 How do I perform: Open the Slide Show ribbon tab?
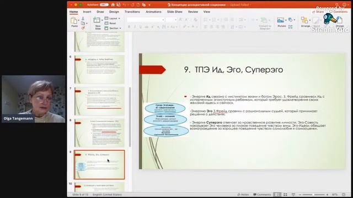[175, 12]
